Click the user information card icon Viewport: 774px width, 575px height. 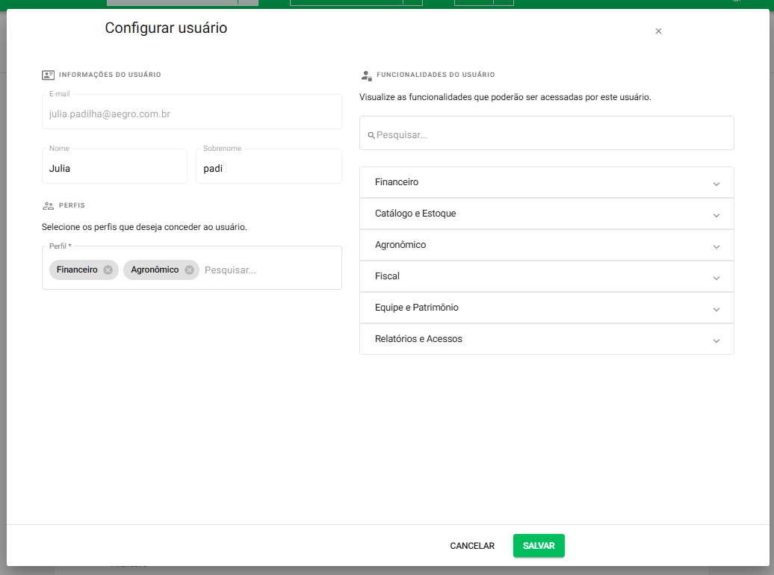(48, 75)
